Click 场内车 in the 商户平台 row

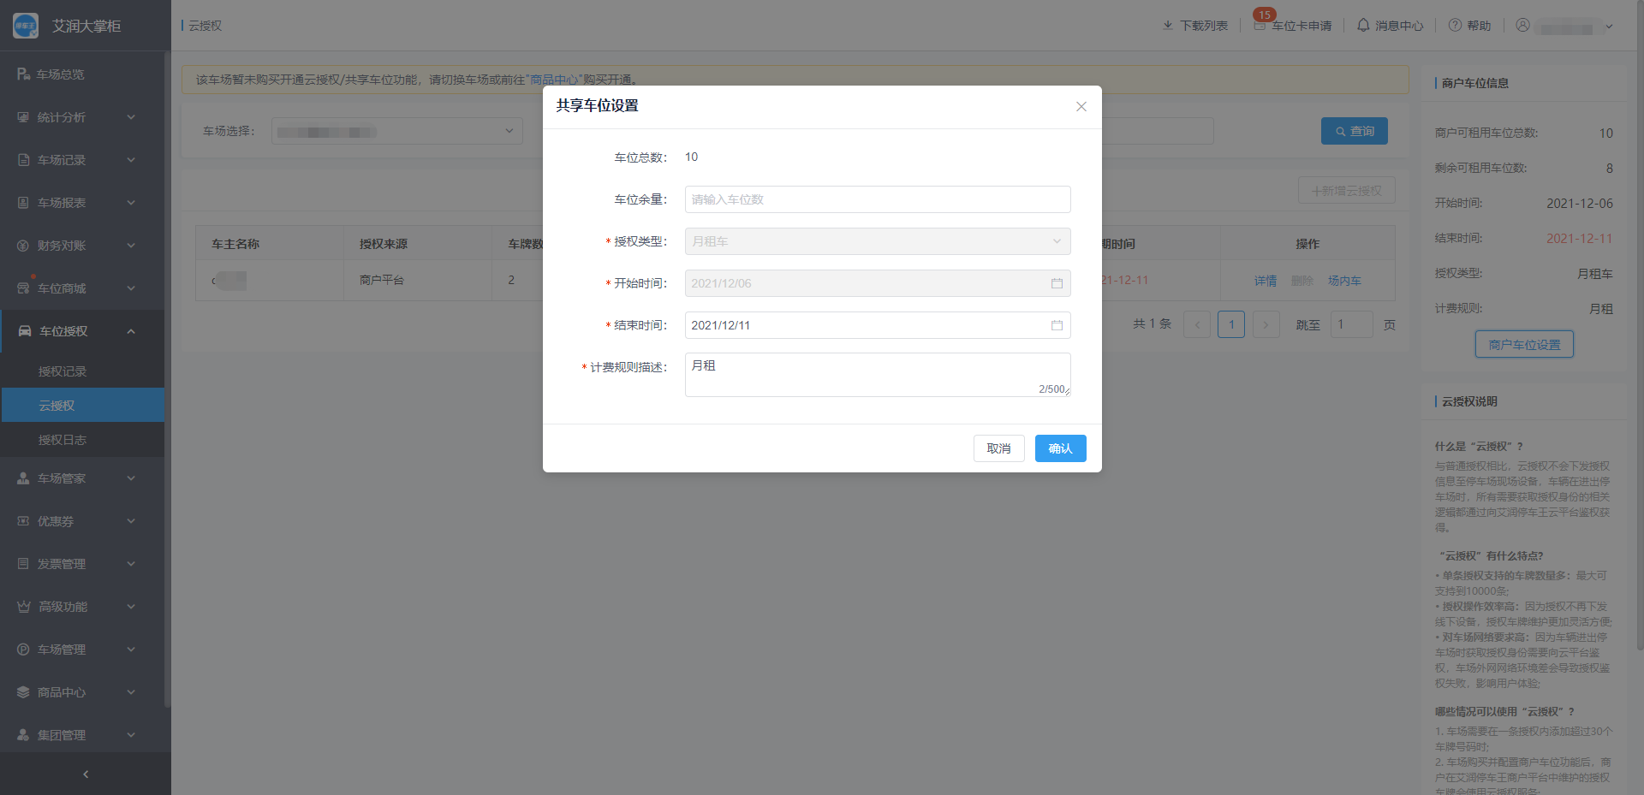pyautogui.click(x=1344, y=281)
